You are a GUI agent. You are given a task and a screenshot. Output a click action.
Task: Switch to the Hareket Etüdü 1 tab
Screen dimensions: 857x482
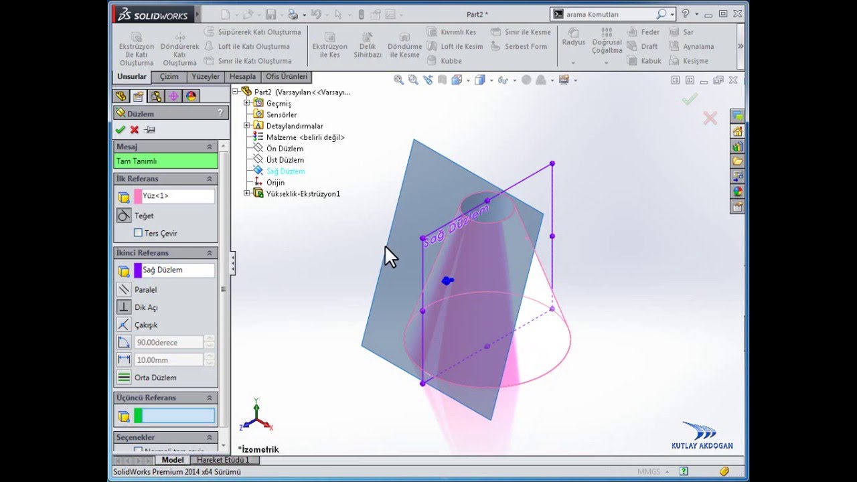coord(224,460)
